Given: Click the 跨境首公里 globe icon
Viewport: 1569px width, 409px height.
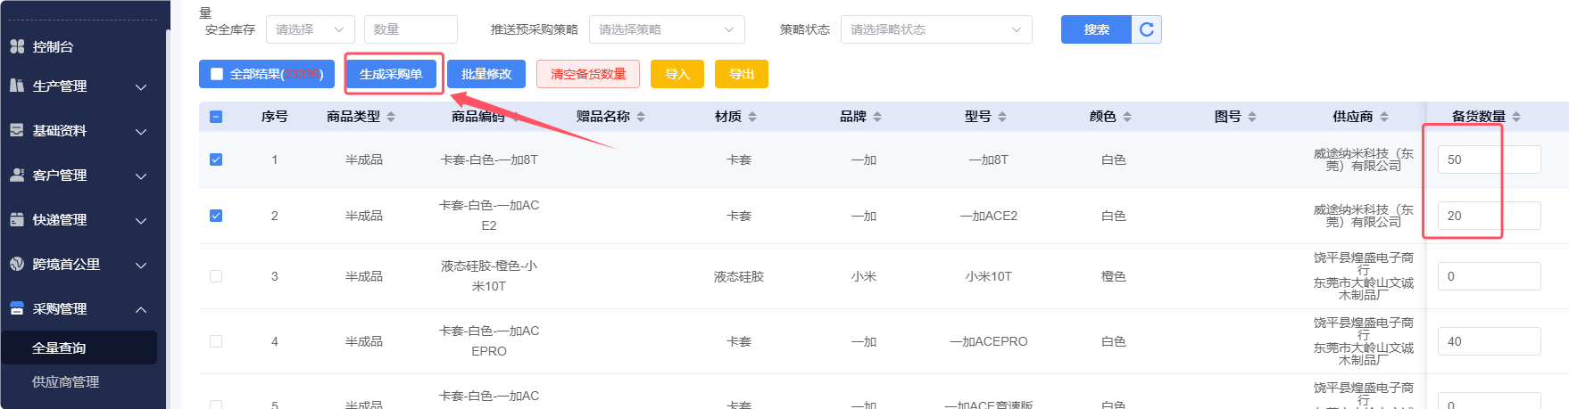Looking at the screenshot, I should coord(17,264).
